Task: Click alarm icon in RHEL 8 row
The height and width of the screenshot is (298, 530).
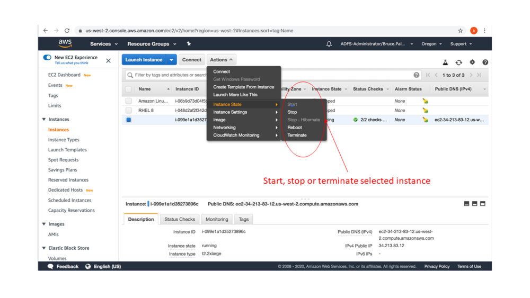Action: coord(425,110)
